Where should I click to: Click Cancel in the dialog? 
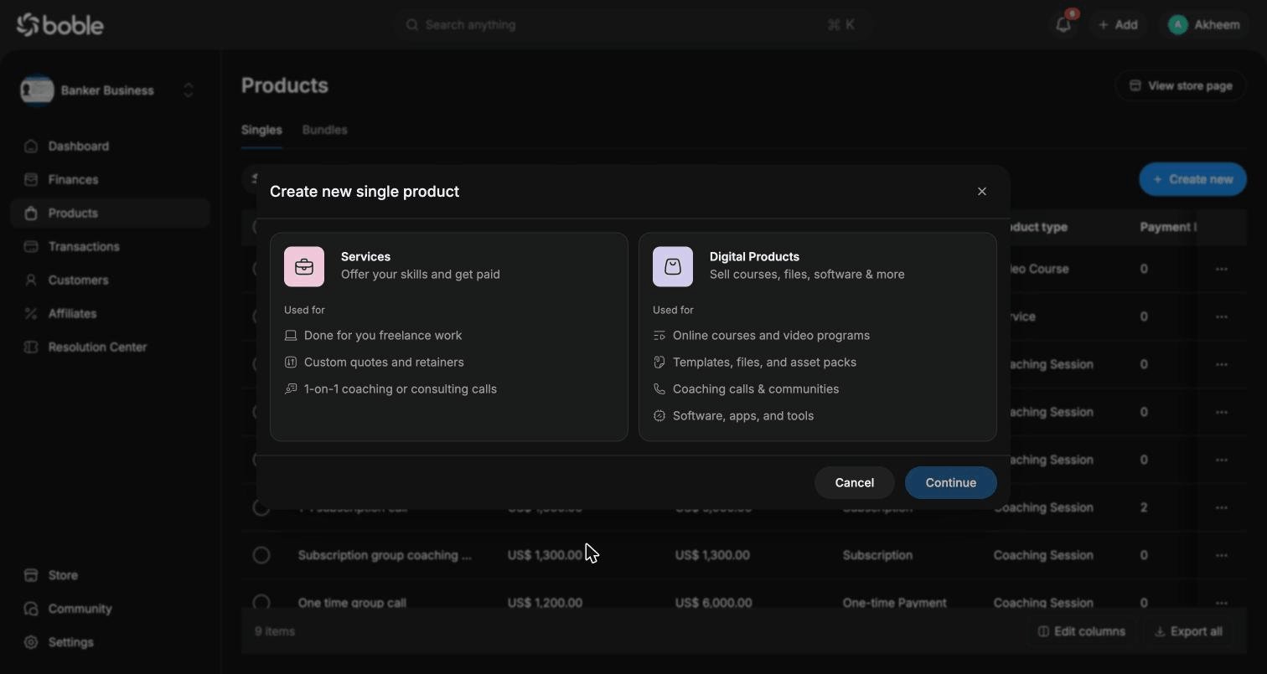855,483
